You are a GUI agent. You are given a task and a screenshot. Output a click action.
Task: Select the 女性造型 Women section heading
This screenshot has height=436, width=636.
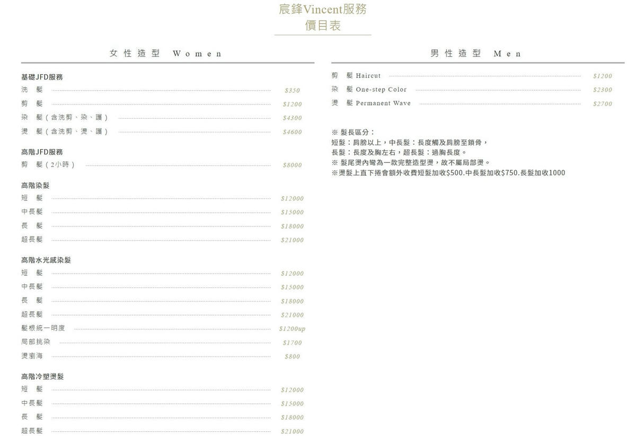pyautogui.click(x=166, y=54)
